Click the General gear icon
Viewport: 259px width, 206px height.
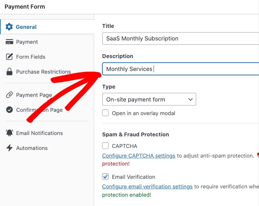pos(9,27)
